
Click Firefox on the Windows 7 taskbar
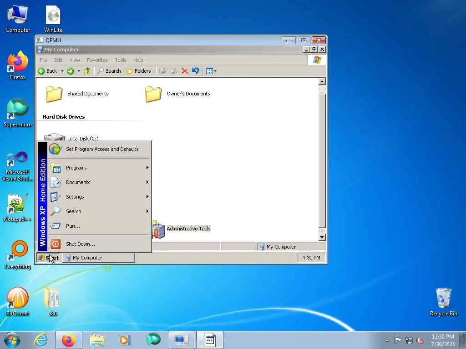[x=69, y=340]
